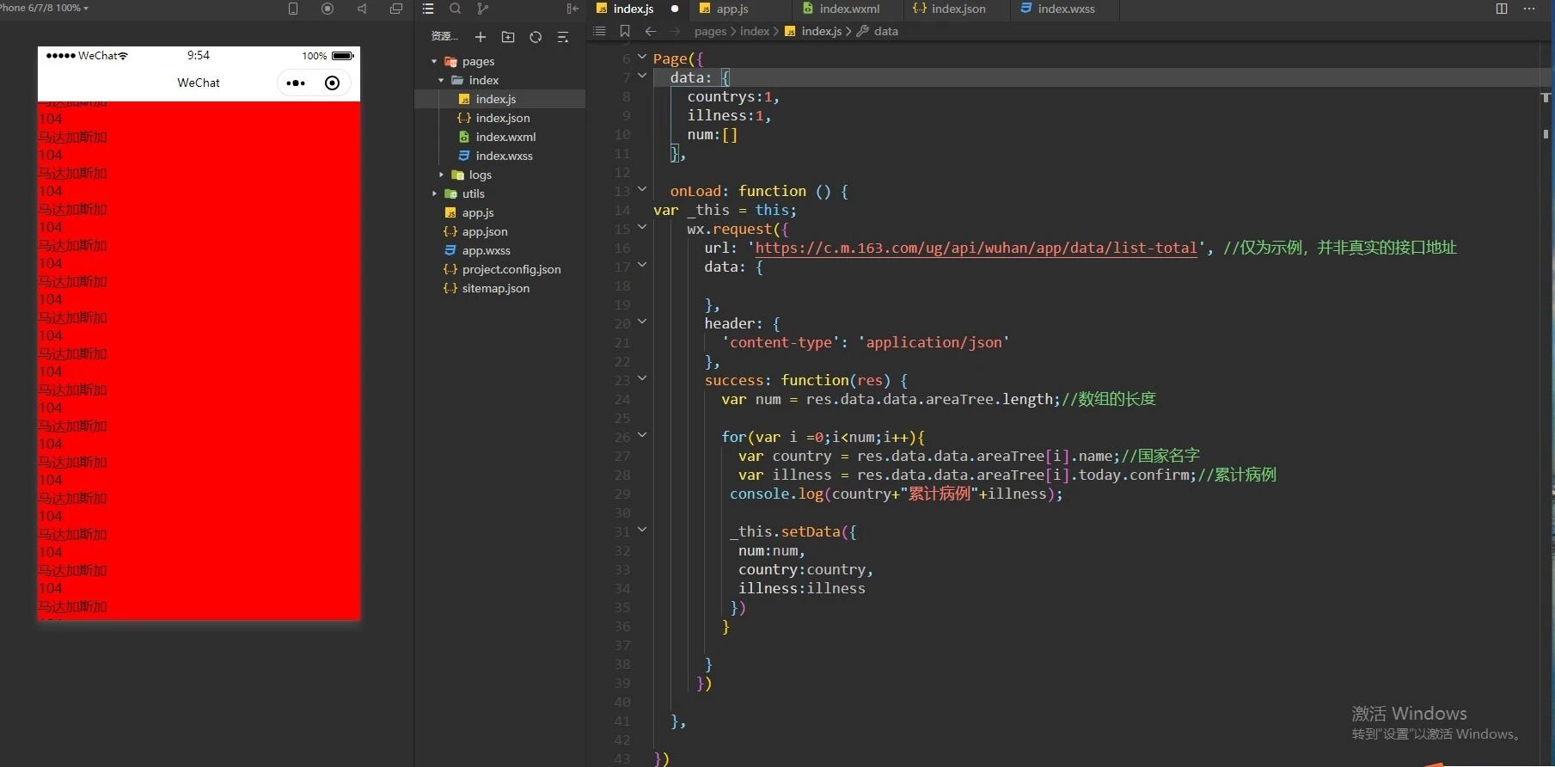Fold the setData block at line 31
The height and width of the screenshot is (767, 1555).
[x=642, y=531]
